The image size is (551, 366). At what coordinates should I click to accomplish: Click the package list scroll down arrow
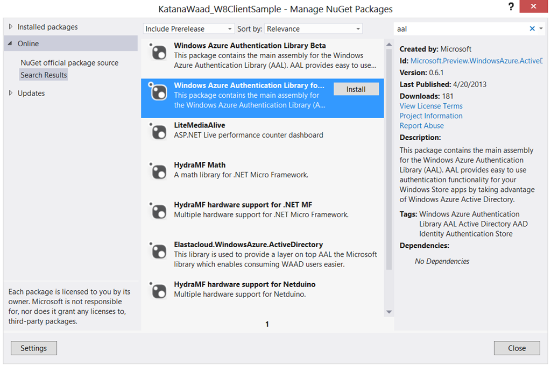pos(388,312)
